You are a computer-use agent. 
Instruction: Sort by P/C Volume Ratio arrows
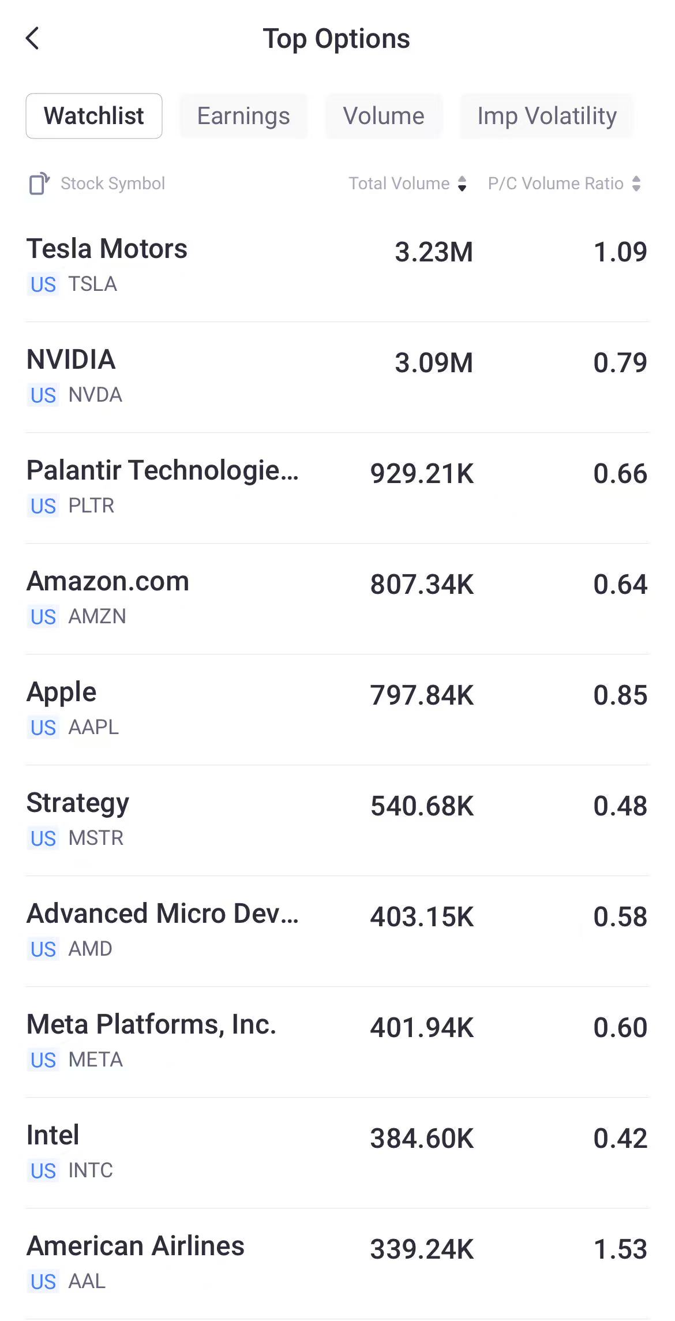[636, 184]
